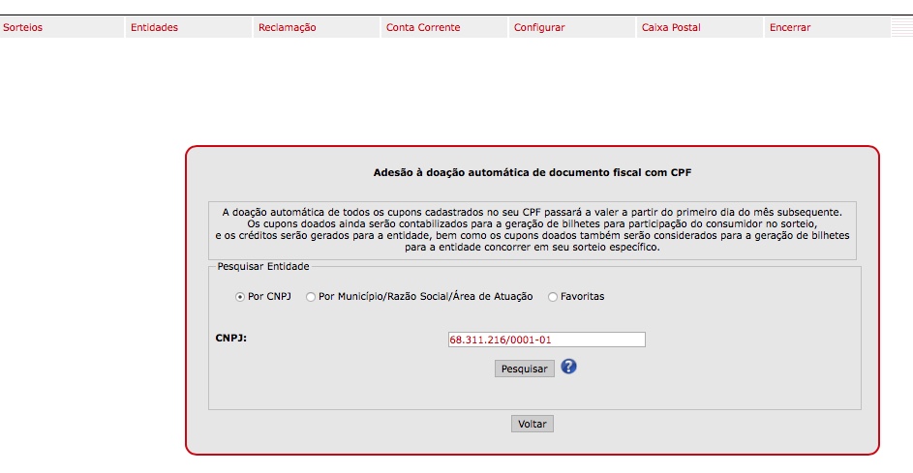This screenshot has height=473, width=913.
Task: Click the Pesquisar Entidade group legend
Action: [263, 265]
